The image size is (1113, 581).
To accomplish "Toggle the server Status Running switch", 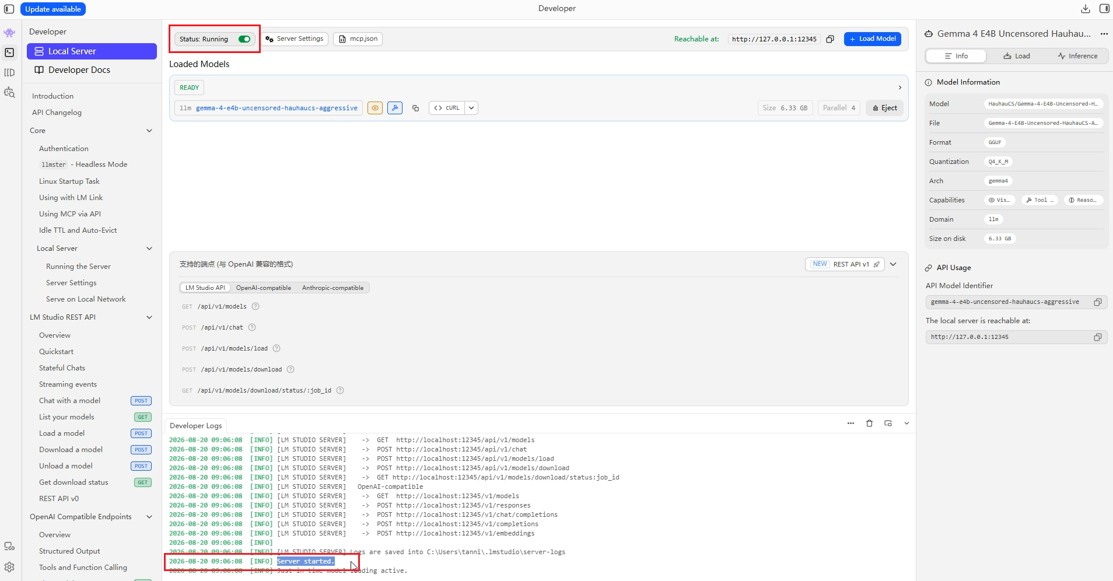I will 244,39.
